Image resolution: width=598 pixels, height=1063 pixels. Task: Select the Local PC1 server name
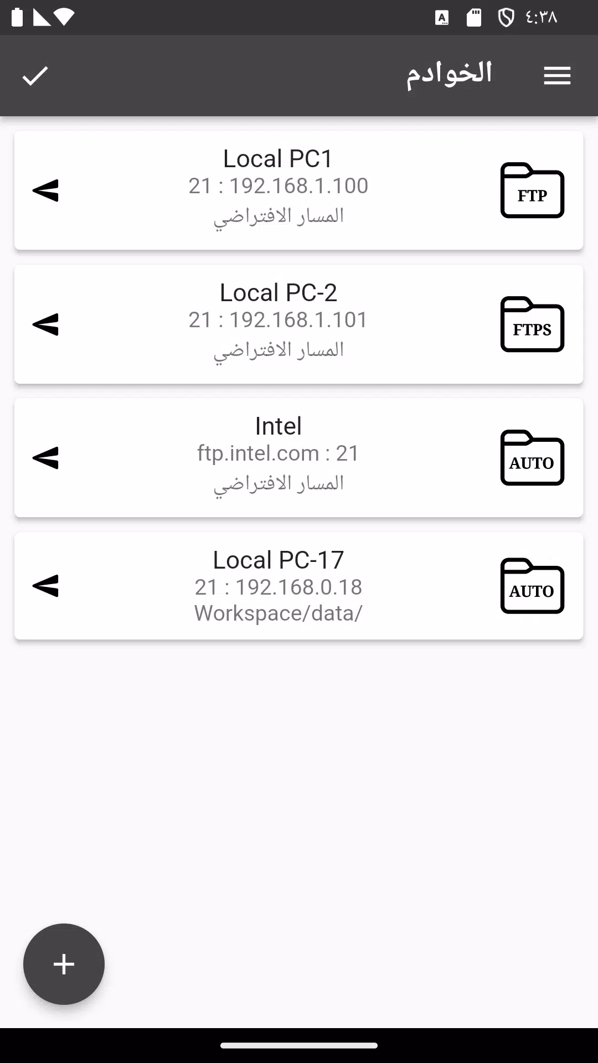click(x=278, y=159)
